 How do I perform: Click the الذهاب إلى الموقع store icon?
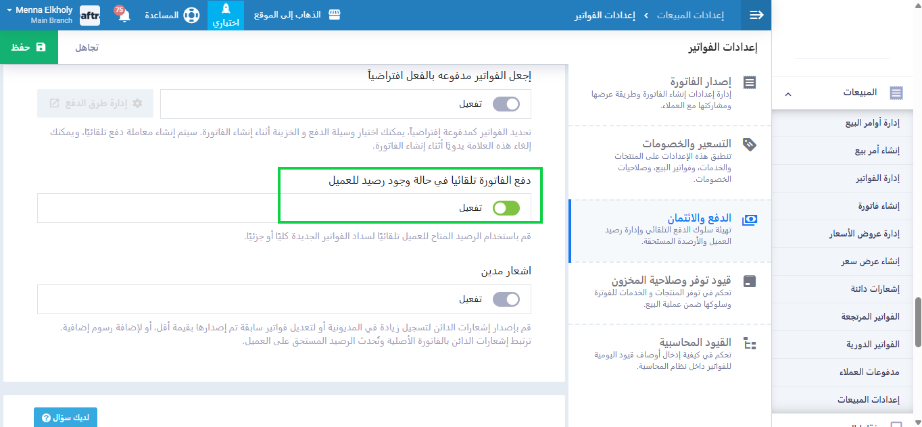tap(334, 15)
